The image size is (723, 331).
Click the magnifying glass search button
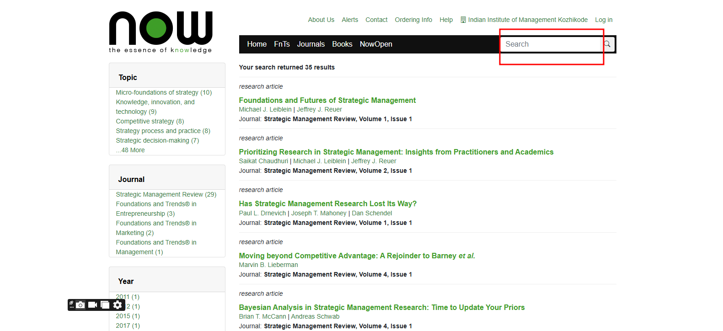click(607, 44)
